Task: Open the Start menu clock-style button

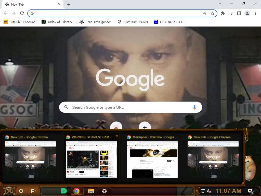Action: coord(9,191)
